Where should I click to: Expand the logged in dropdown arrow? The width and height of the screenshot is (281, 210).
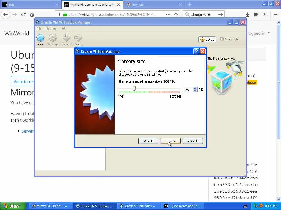pos(269,33)
